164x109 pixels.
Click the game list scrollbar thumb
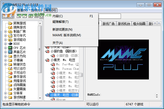81,75
